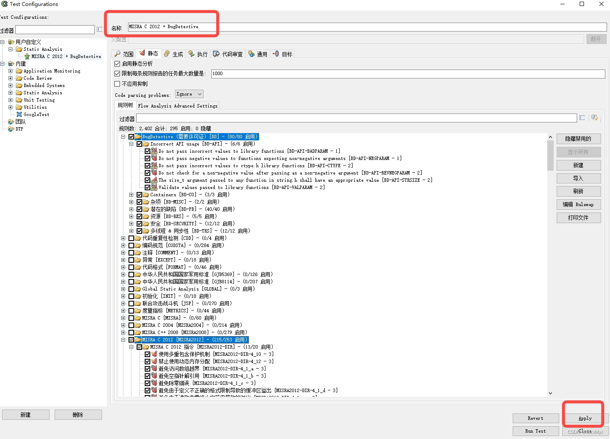Image resolution: width=610 pixels, height=439 pixels.
Task: Click the Code Review folder icon
Action: pyautogui.click(x=19, y=78)
